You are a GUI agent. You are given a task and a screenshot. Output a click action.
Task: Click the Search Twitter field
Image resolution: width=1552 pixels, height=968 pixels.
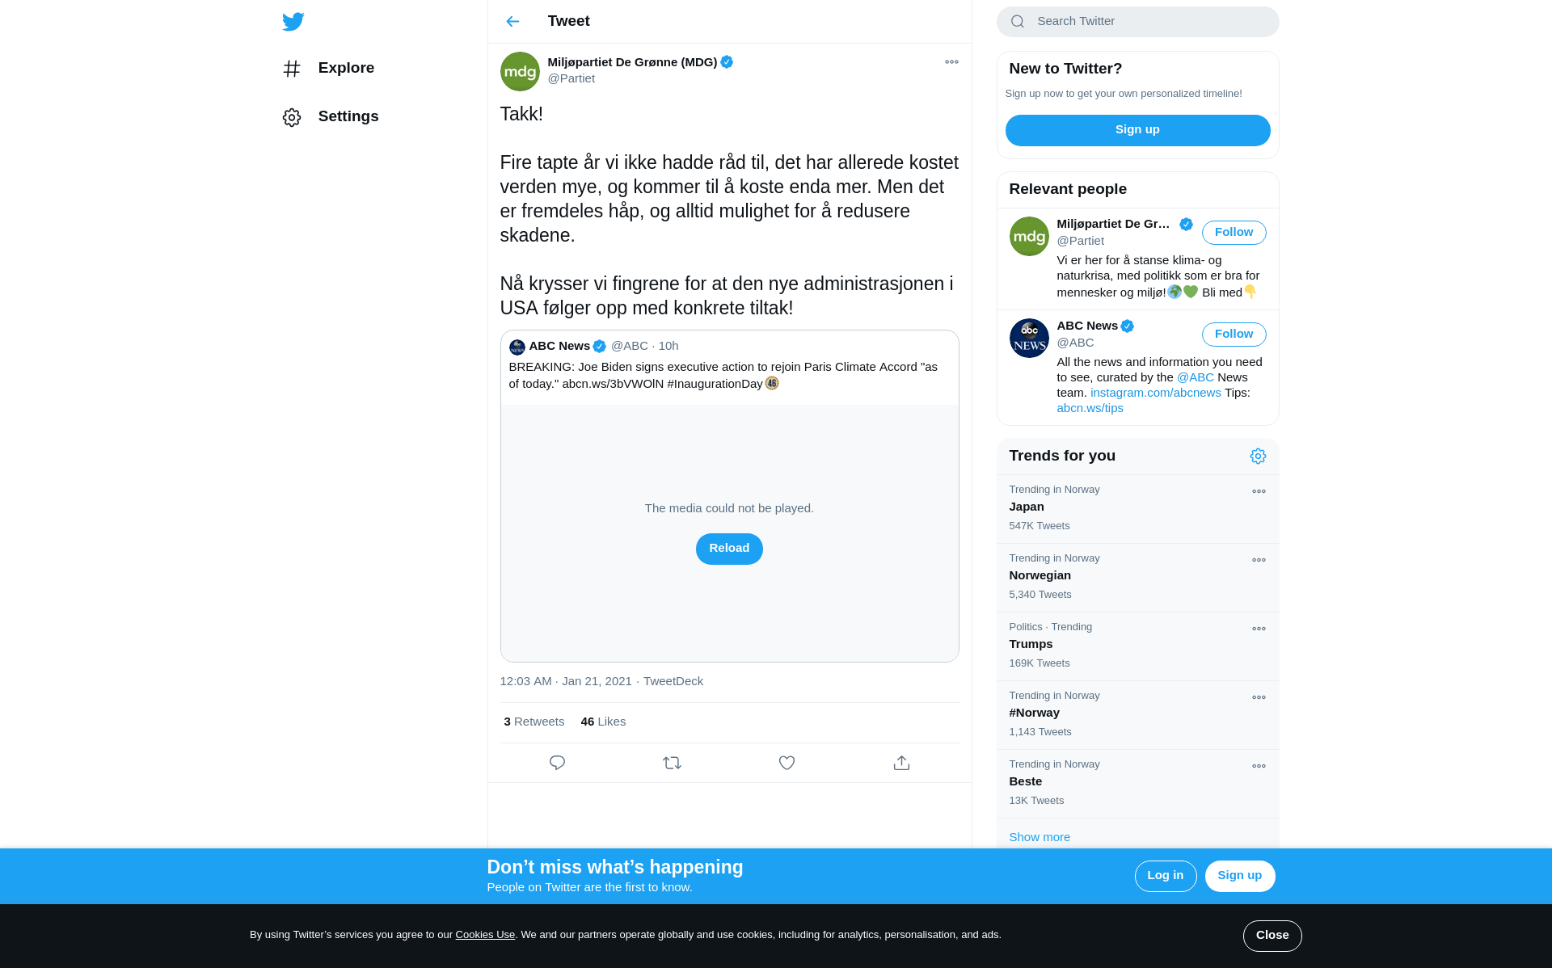[x=1137, y=22]
